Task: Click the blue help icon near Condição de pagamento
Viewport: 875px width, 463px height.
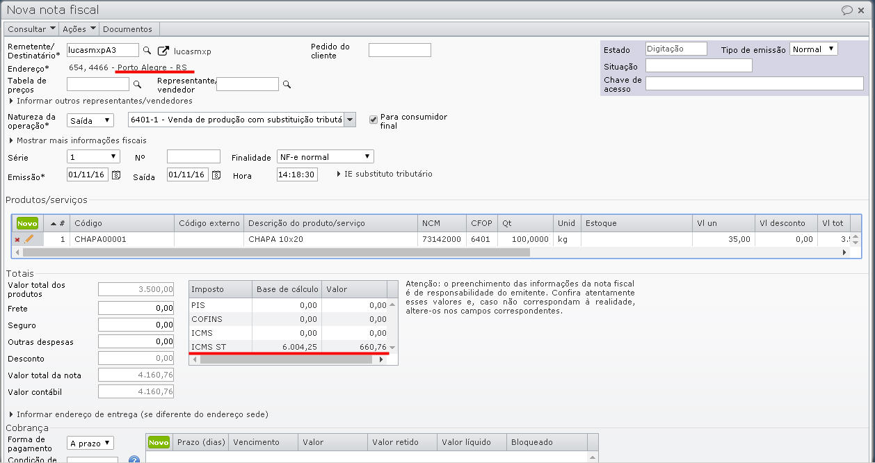Action: tap(134, 460)
